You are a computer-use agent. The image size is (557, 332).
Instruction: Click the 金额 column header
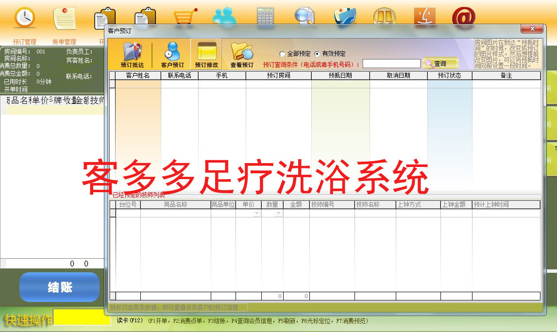pos(296,204)
